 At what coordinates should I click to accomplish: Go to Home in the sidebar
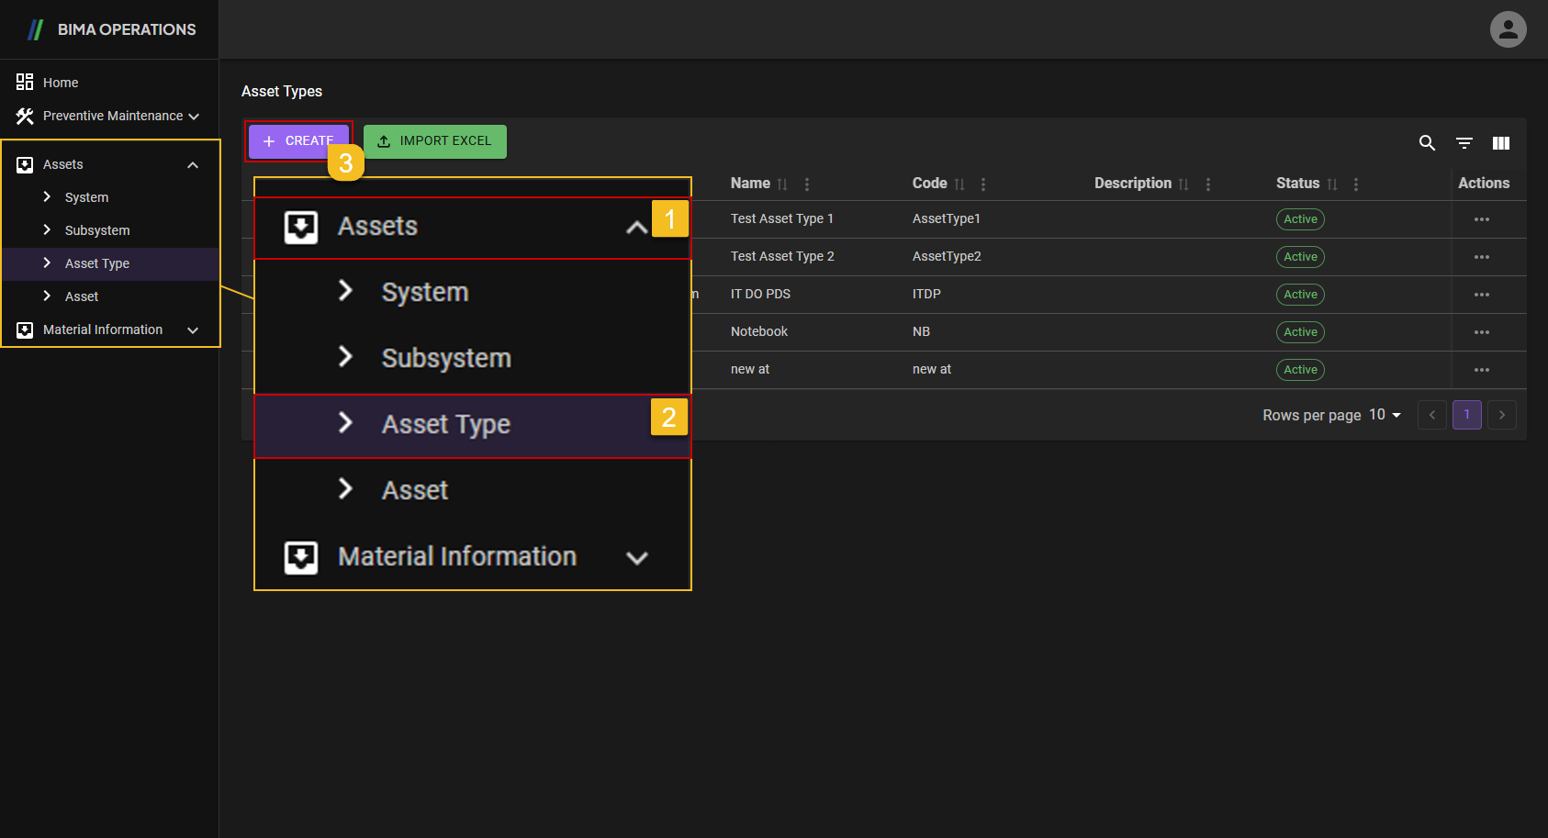pos(61,83)
